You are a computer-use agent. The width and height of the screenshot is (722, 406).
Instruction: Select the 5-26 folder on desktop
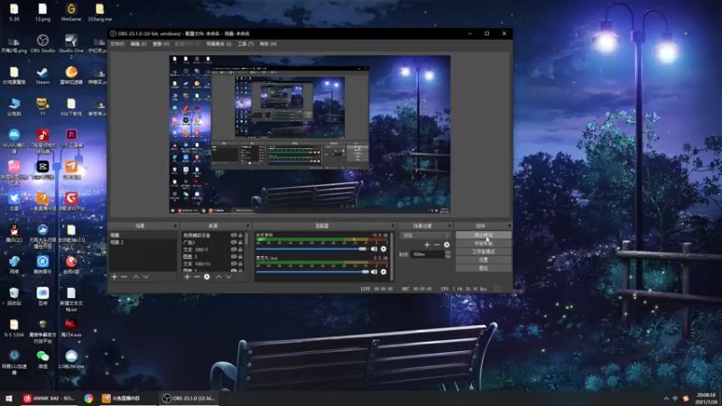(14, 13)
